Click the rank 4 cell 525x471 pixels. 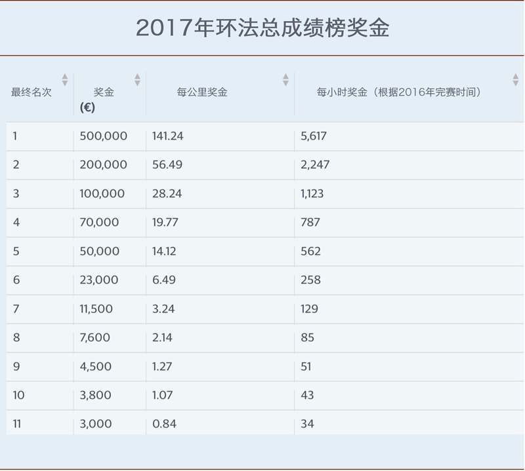pos(16,223)
